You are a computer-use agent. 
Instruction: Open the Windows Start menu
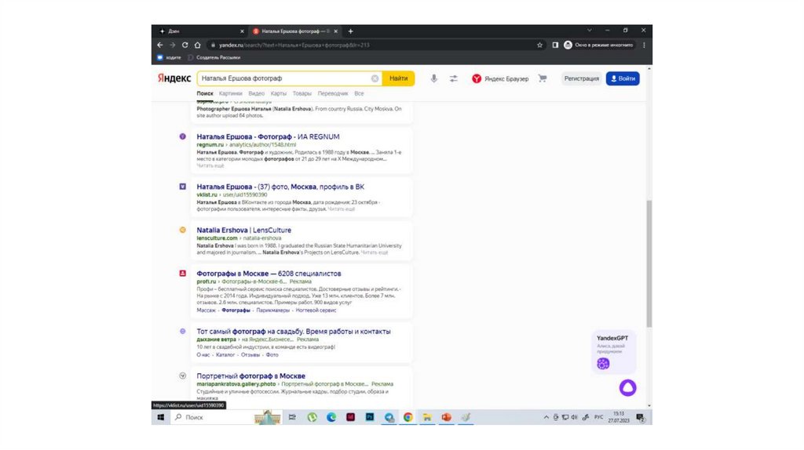160,417
